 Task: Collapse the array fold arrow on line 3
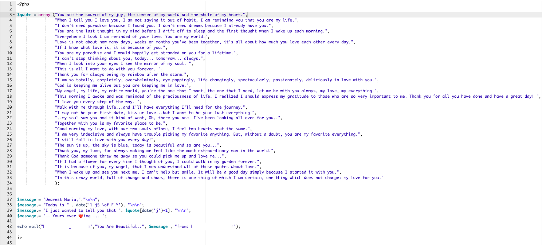[x=13, y=15]
